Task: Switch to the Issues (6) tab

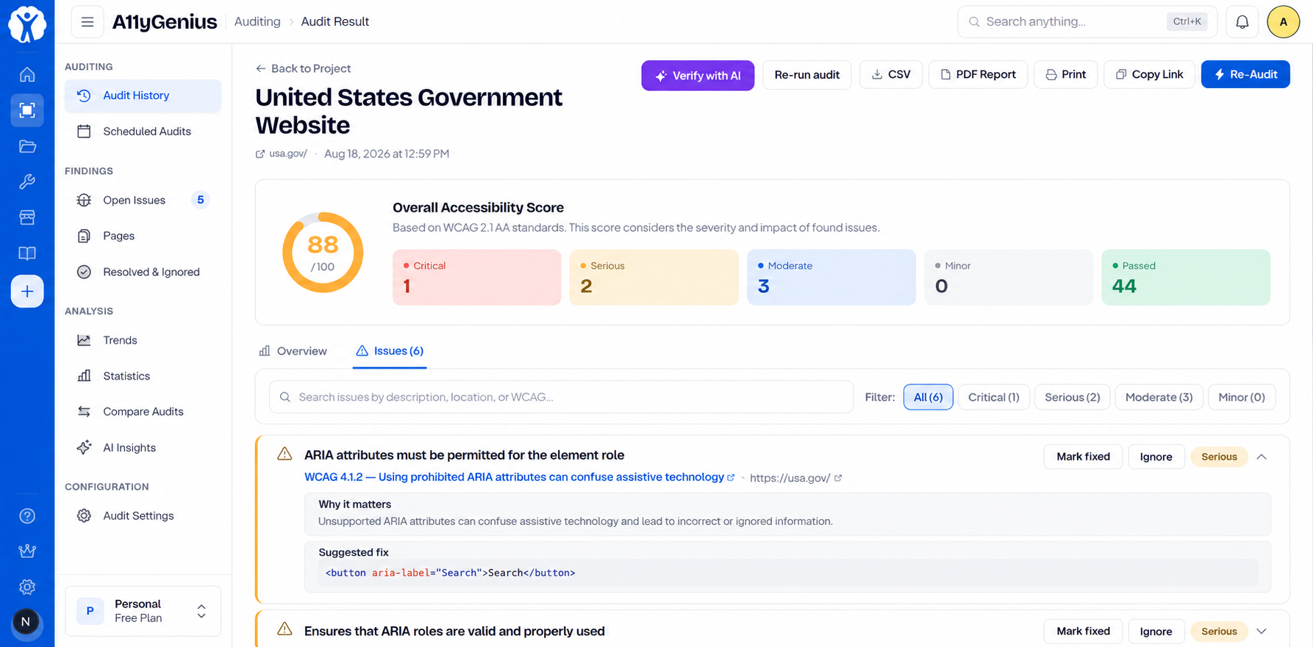Action: (390, 351)
